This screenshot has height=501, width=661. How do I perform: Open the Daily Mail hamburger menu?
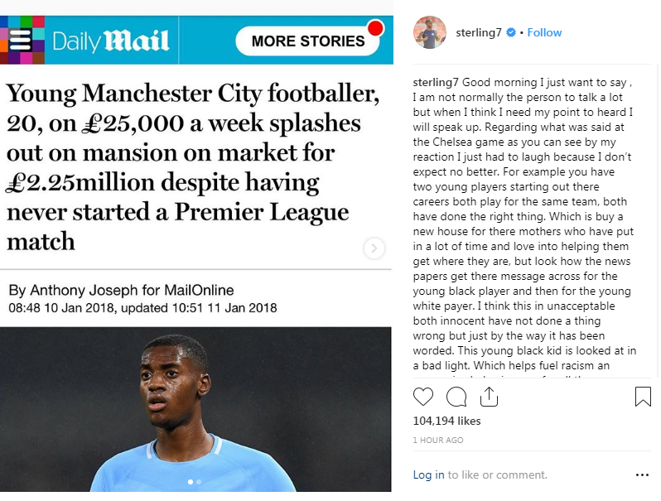pyautogui.click(x=21, y=41)
